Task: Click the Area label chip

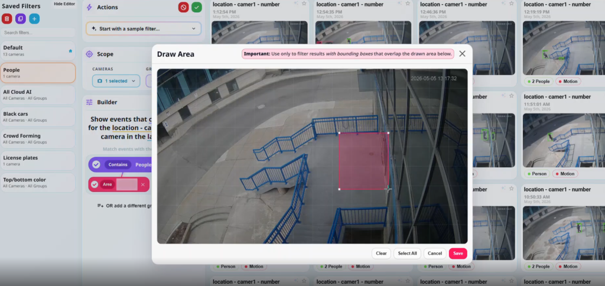Action: pyautogui.click(x=108, y=184)
